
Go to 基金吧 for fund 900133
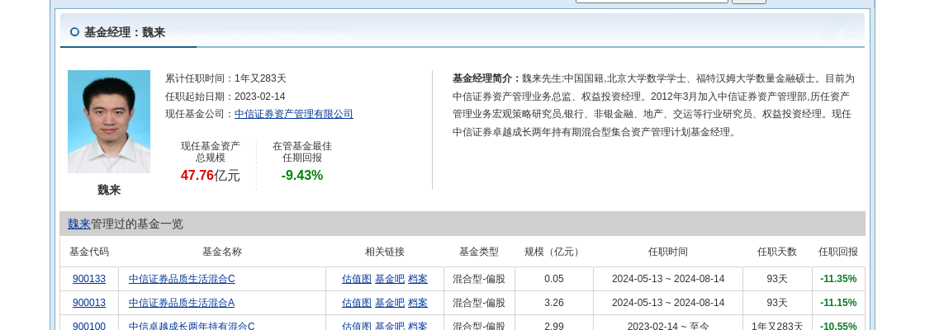coord(390,279)
